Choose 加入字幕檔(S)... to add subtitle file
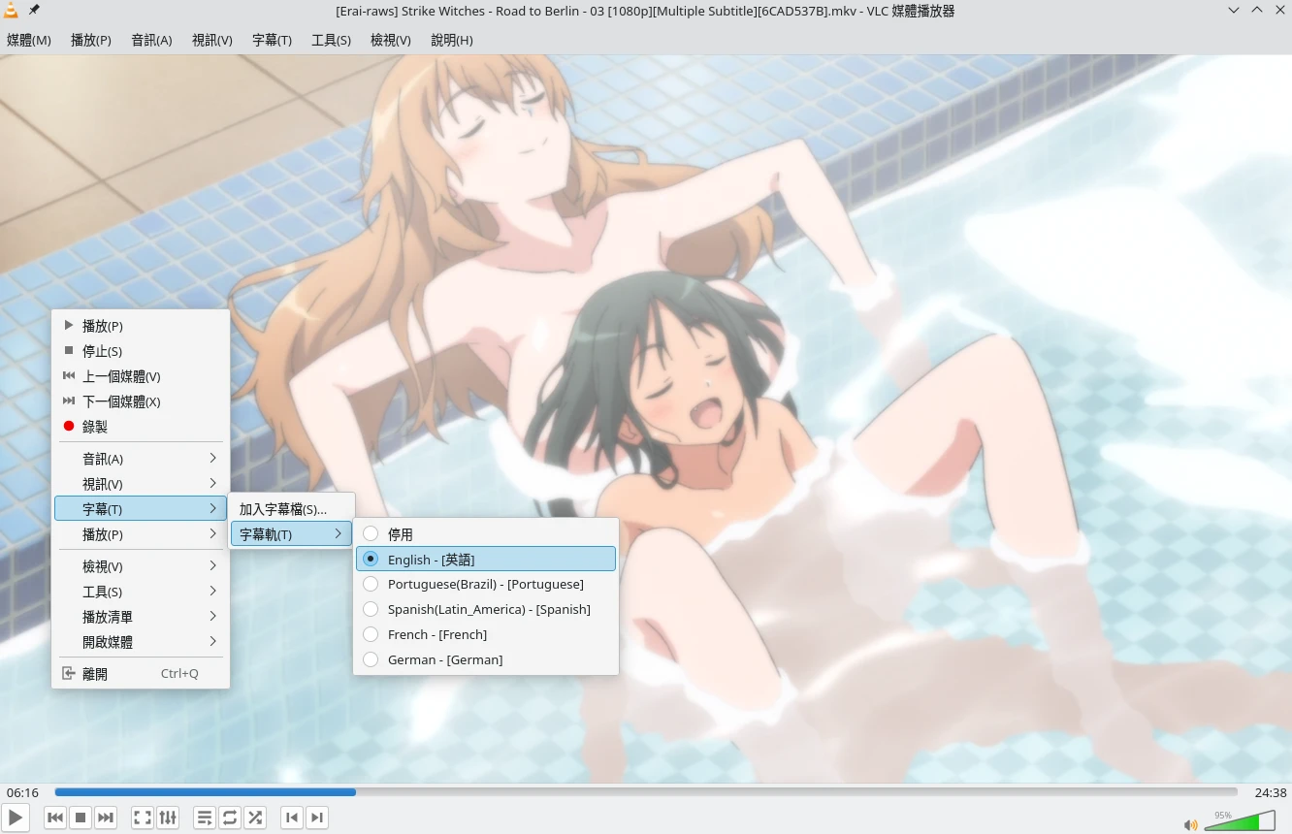The height and width of the screenshot is (834, 1292). [x=291, y=508]
